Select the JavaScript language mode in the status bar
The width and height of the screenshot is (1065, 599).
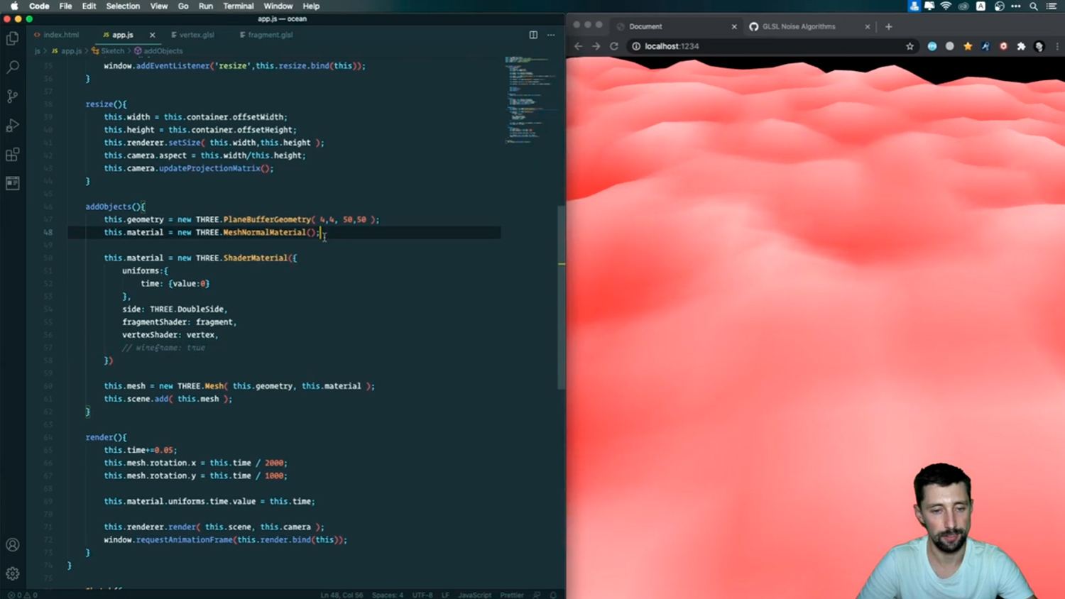tap(474, 595)
